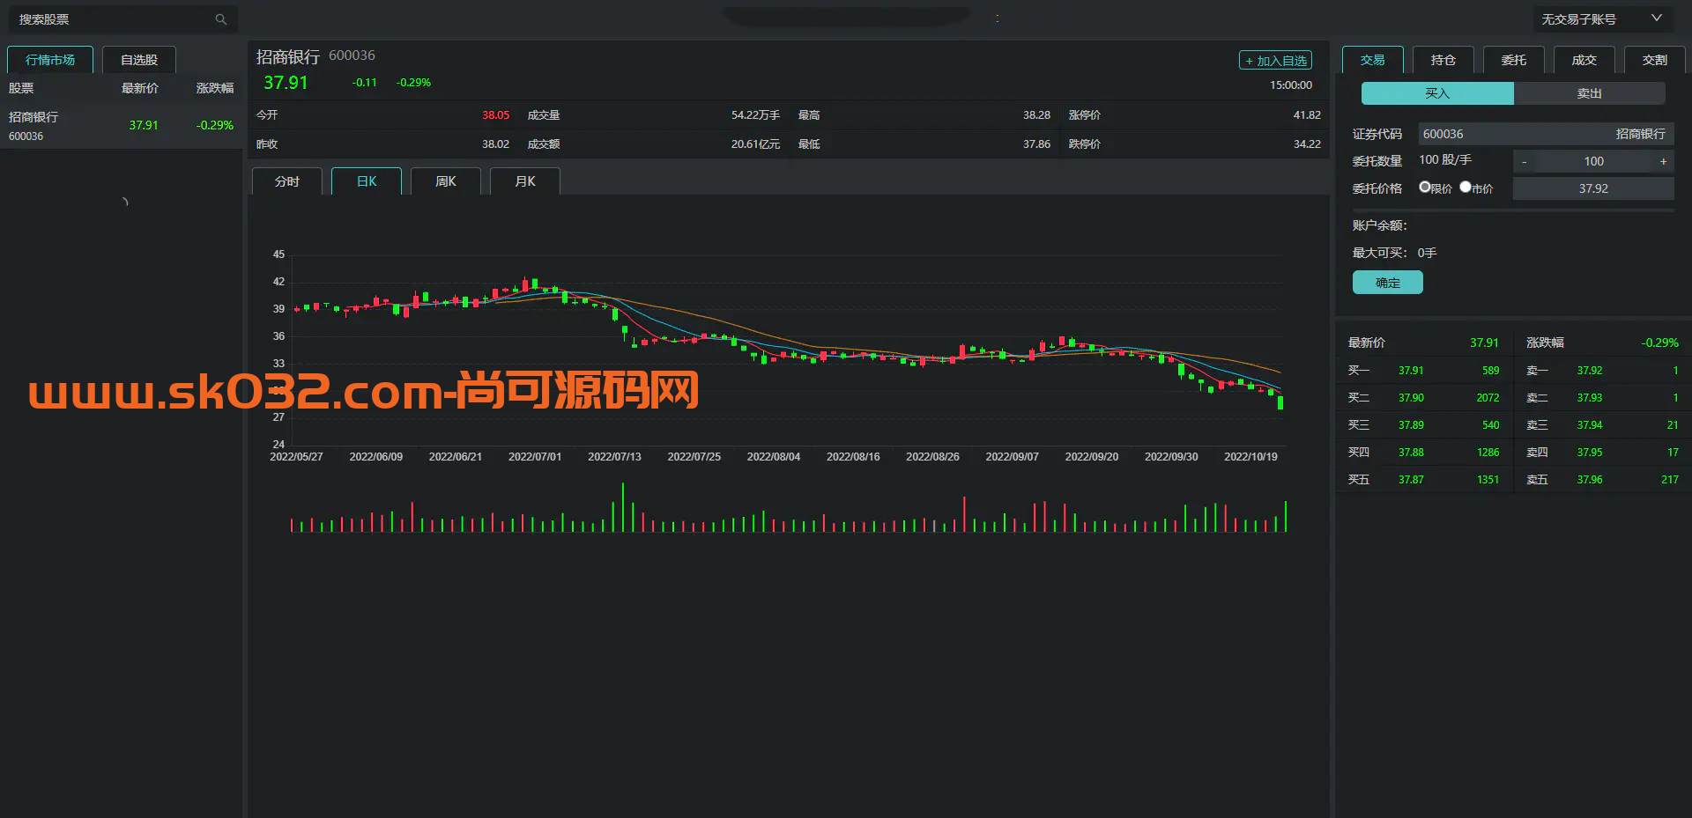Click the price field showing 37.92
The image size is (1692, 818).
click(x=1593, y=188)
